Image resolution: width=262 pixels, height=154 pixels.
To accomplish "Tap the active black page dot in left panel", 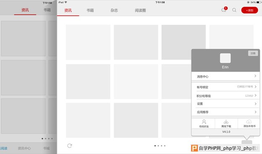I will (42, 139).
